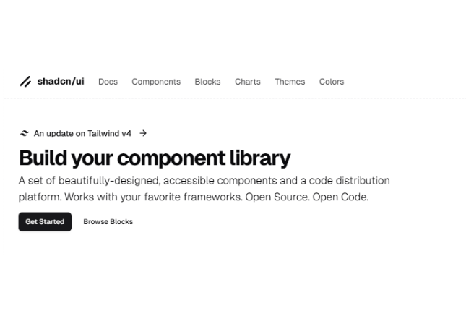Select the Colors nav item
The width and height of the screenshot is (466, 311).
click(332, 82)
